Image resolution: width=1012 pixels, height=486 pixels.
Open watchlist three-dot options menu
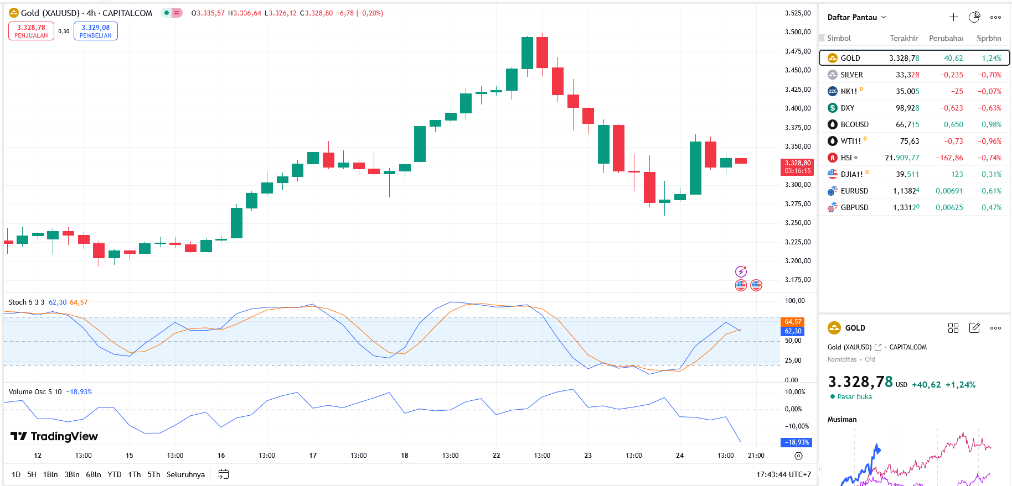tap(995, 17)
